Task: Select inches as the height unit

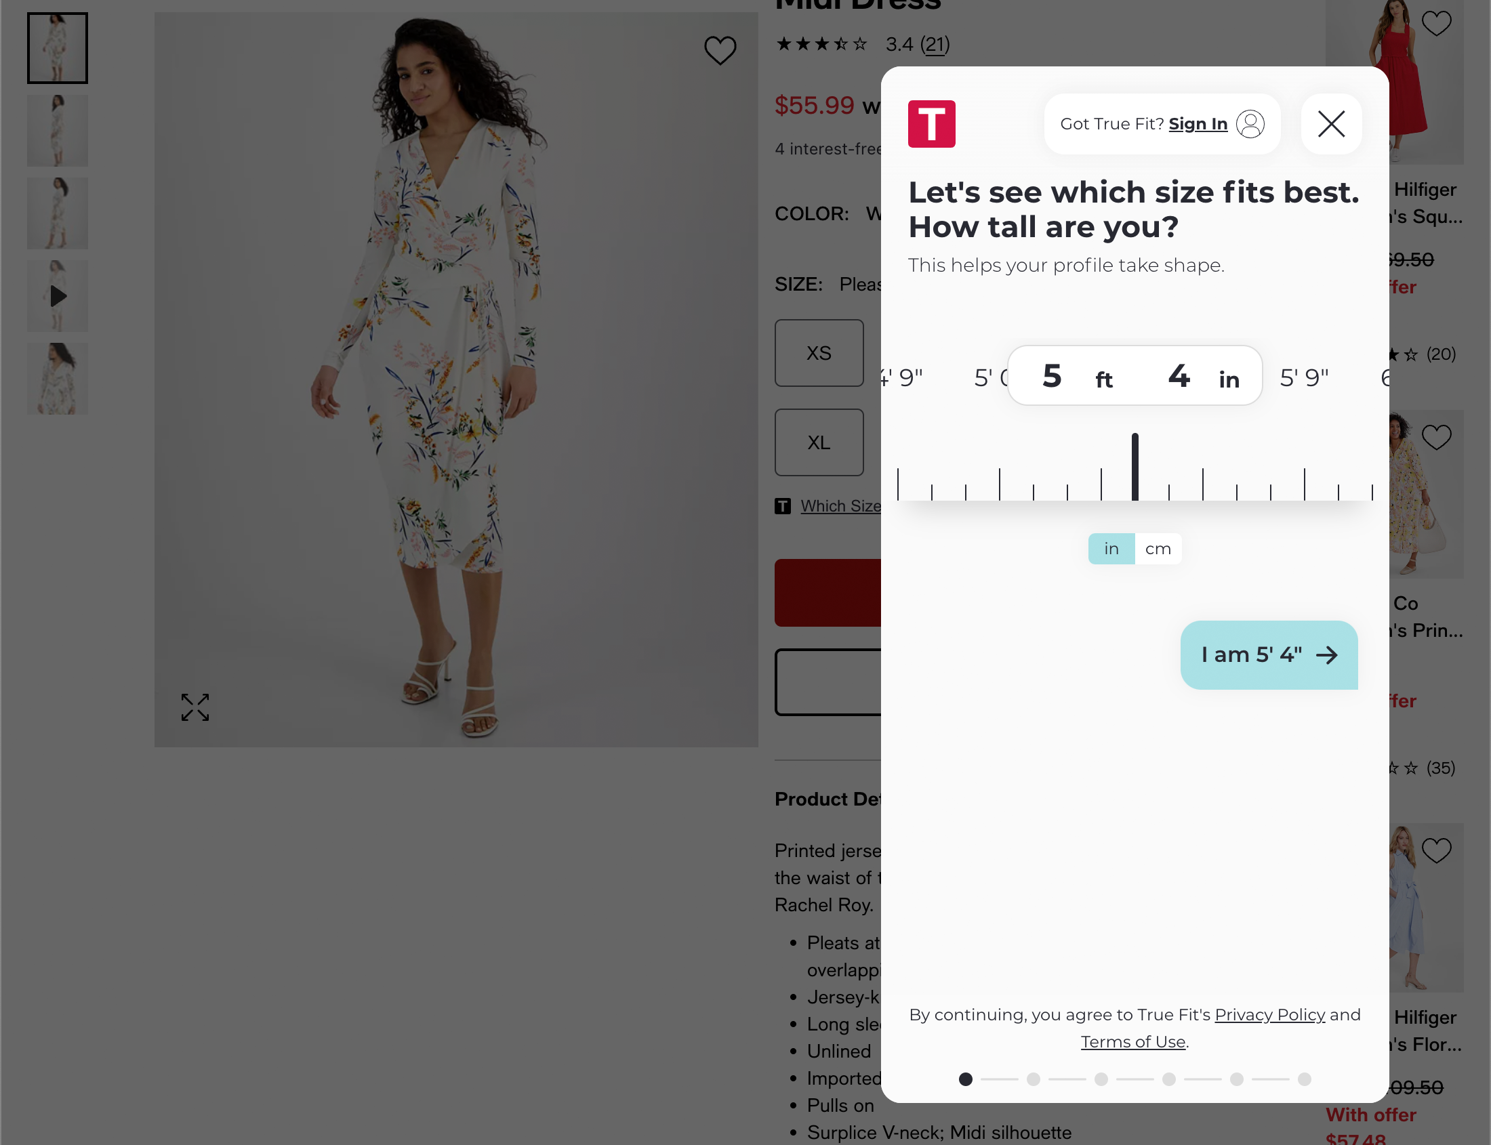Action: coord(1111,549)
